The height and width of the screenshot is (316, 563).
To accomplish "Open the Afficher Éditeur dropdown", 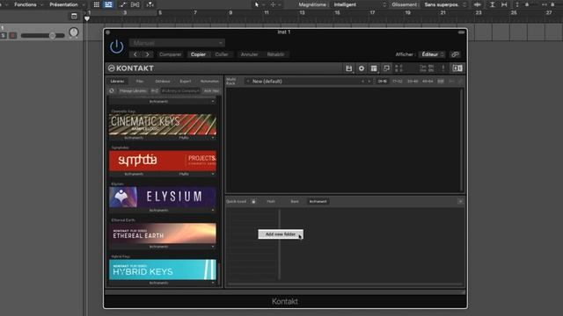I will 432,54.
